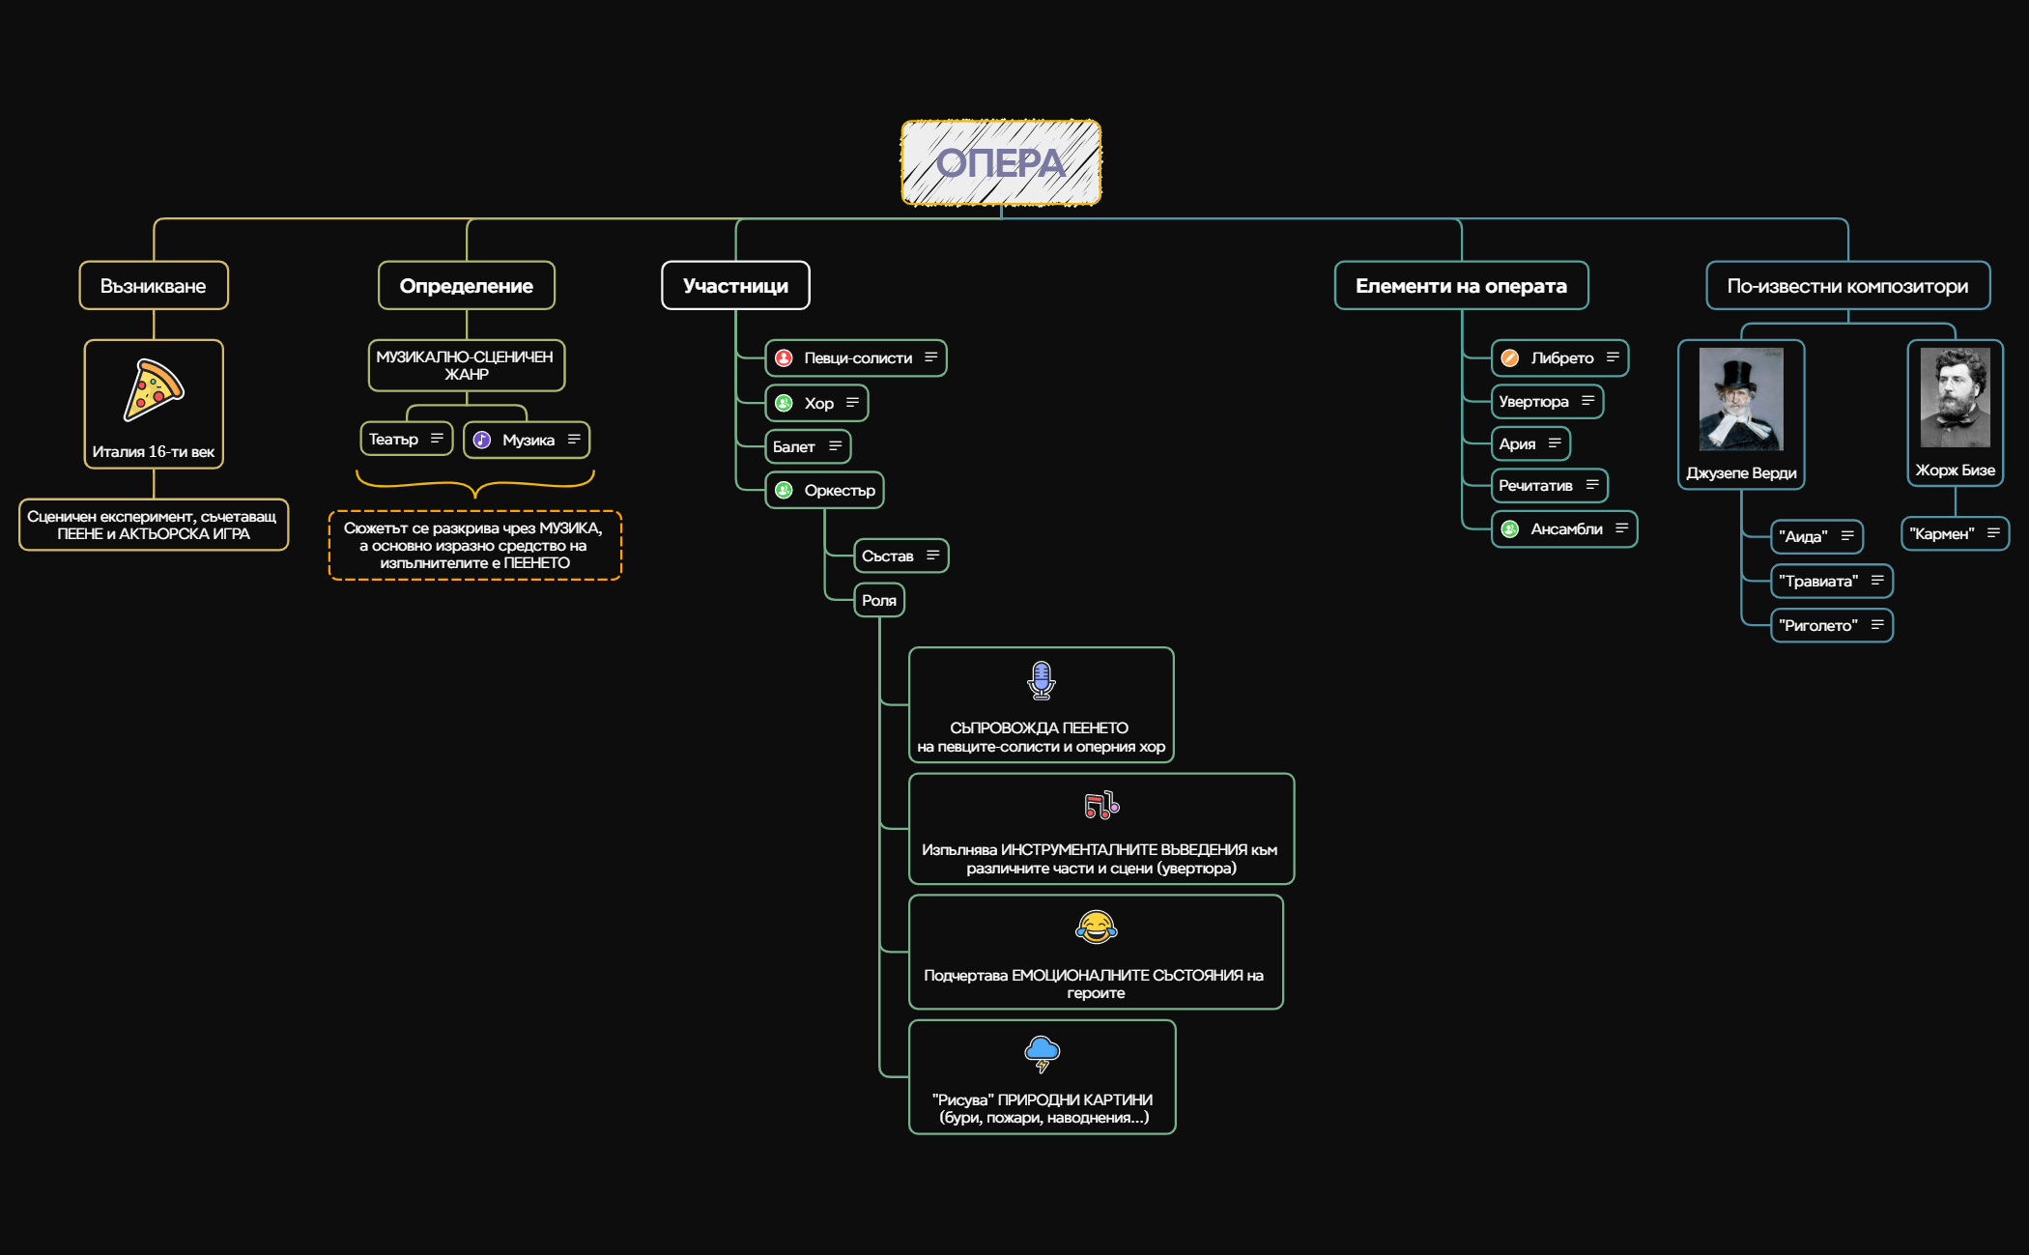The image size is (2029, 1255).
Task: Show notes for the "Кармен" node
Action: click(x=1992, y=533)
